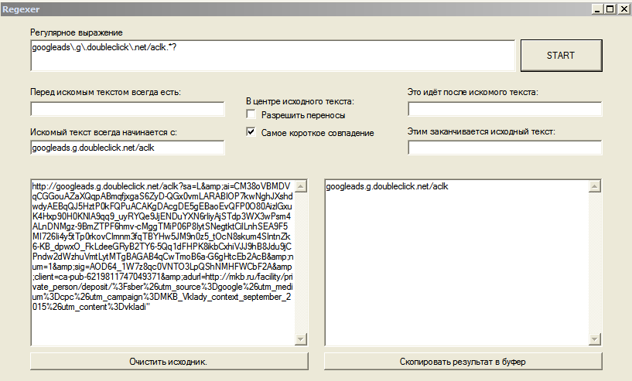
Task: Close the Regexer window
Action: 622,9
